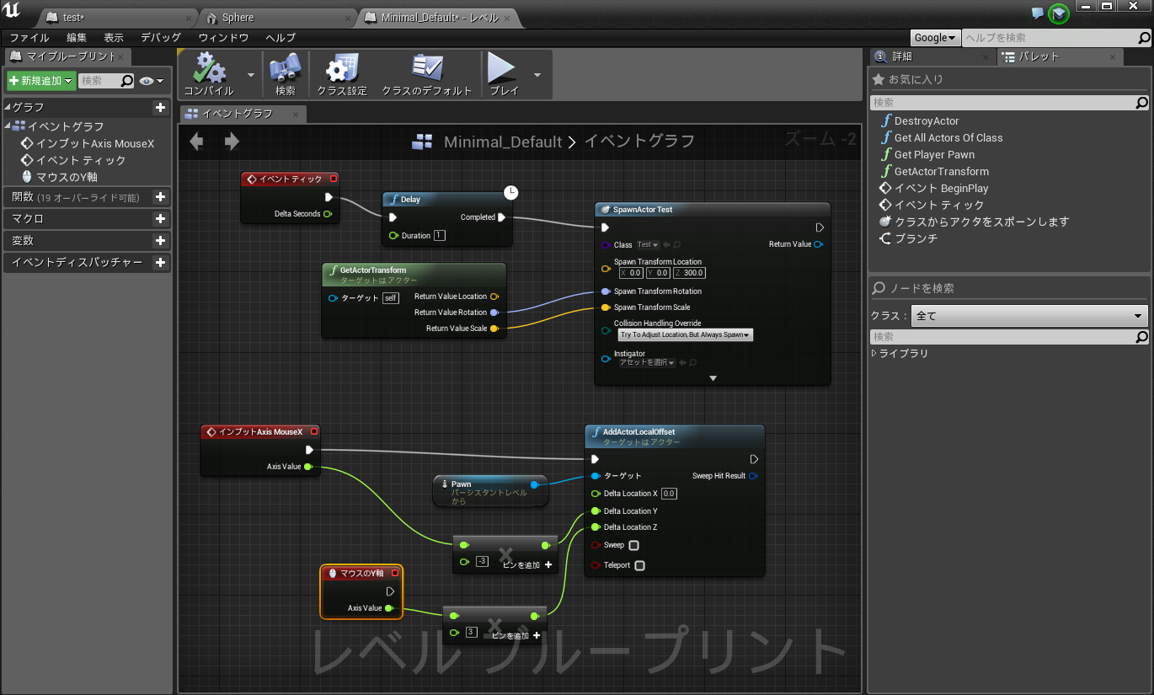This screenshot has width=1154, height=695.
Task: Open the デバッグ menu
Action: click(x=161, y=38)
